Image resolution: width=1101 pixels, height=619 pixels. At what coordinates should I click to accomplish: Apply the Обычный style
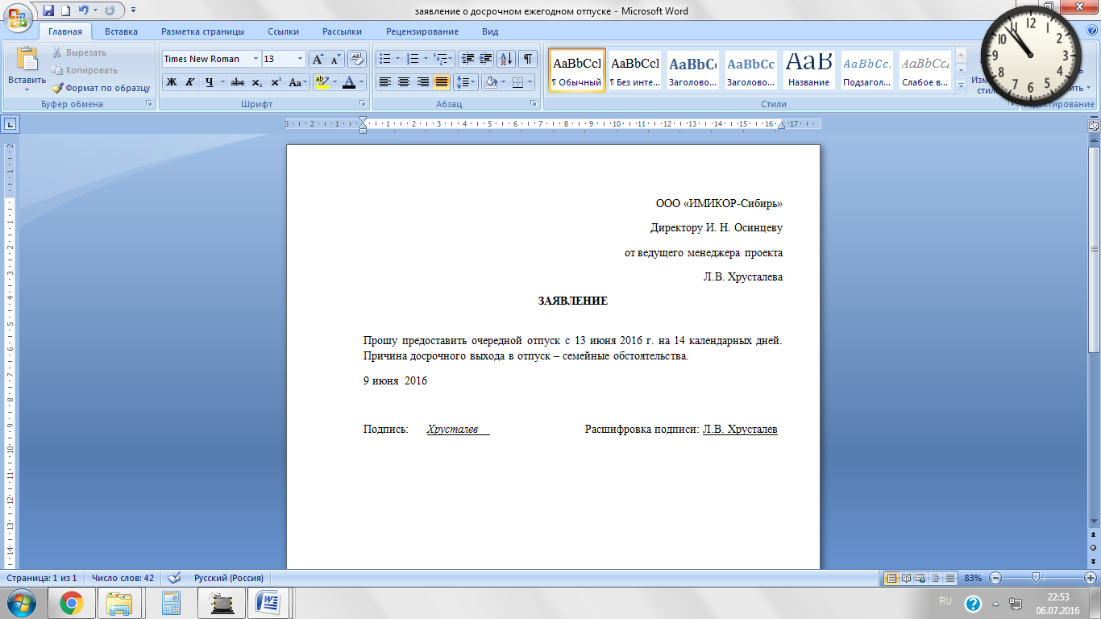tap(576, 70)
